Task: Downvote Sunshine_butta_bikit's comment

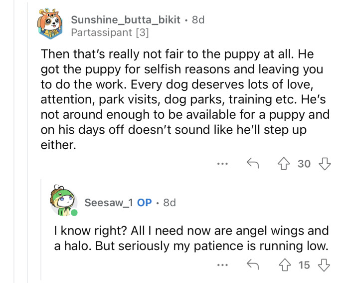Action: [x=325, y=163]
